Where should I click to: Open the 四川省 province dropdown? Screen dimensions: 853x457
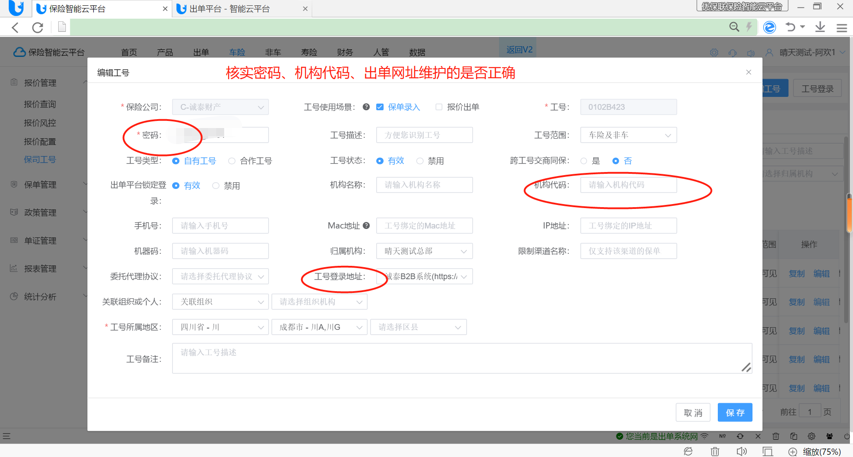220,327
